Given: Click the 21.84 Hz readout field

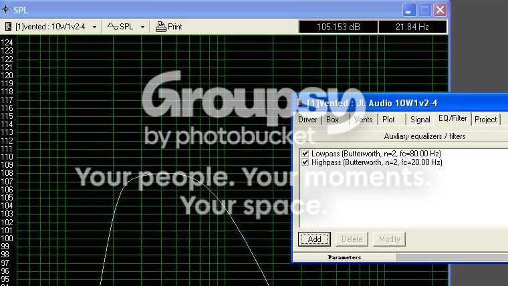Looking at the screenshot, I should [x=412, y=27].
